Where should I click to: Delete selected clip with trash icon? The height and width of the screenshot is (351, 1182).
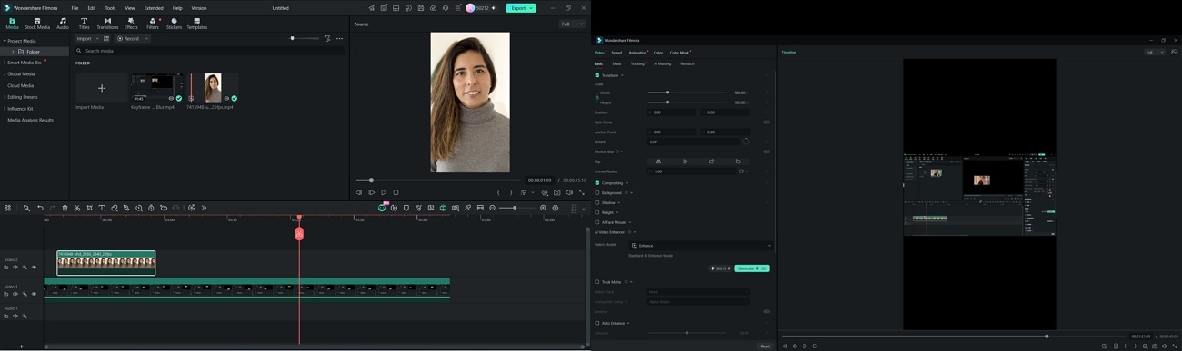click(65, 208)
